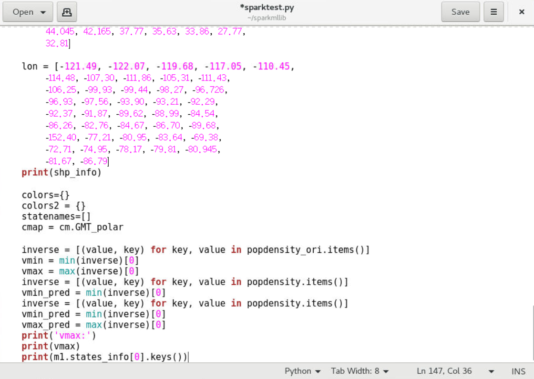Toggle INS insert mode indicator

518,371
